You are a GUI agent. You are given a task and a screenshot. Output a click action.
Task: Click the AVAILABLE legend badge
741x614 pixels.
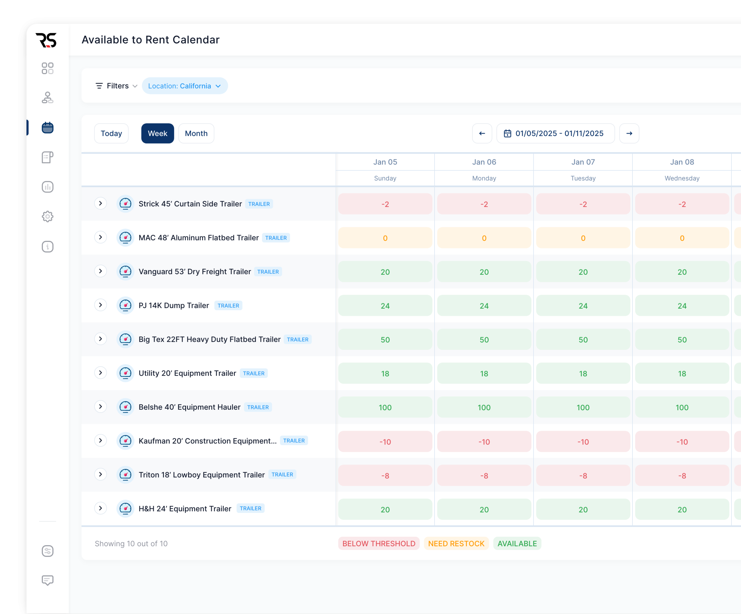[517, 543]
